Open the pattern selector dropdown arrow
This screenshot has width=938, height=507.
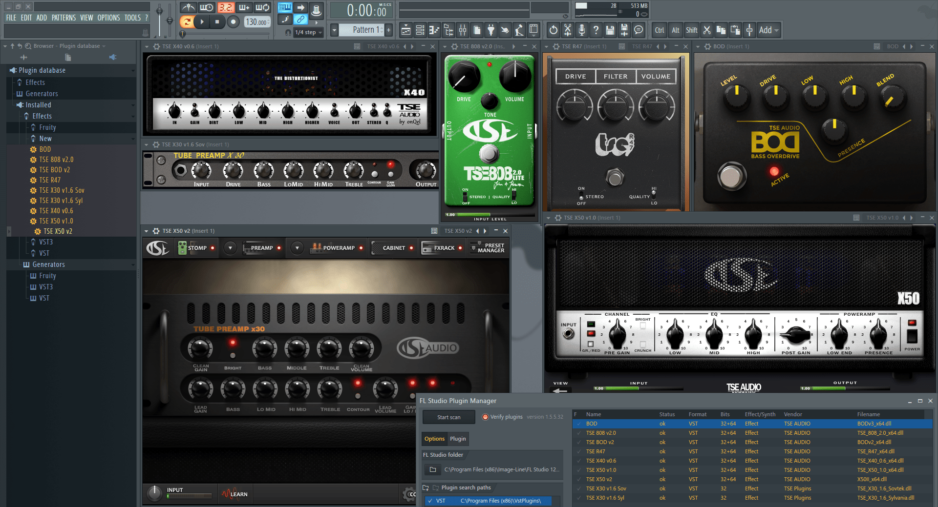(x=334, y=30)
